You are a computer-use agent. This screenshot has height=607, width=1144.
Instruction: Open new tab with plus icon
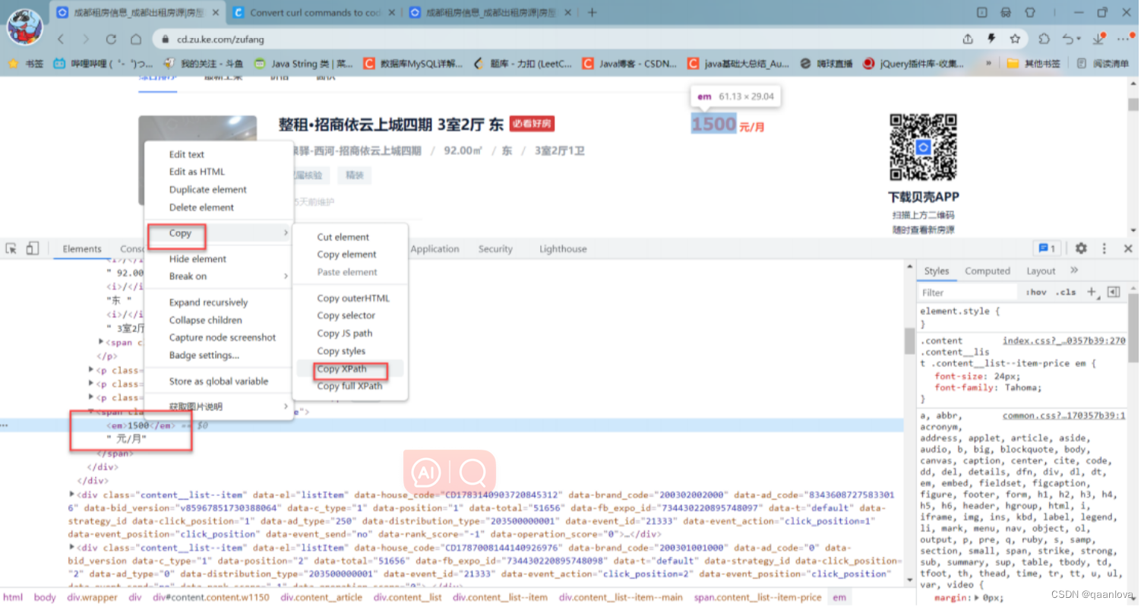point(593,12)
